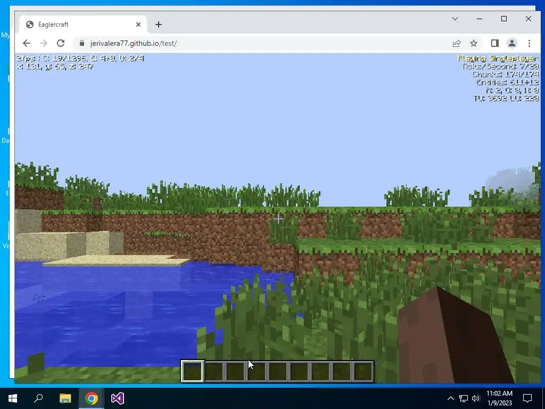545x409 pixels.
Task: Open Windows taskbar search
Action: [x=38, y=398]
